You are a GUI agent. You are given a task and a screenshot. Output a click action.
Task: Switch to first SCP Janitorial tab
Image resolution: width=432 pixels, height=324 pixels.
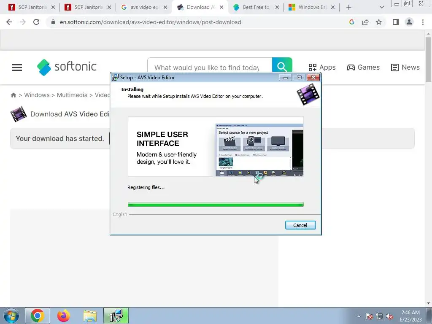(x=32, y=7)
